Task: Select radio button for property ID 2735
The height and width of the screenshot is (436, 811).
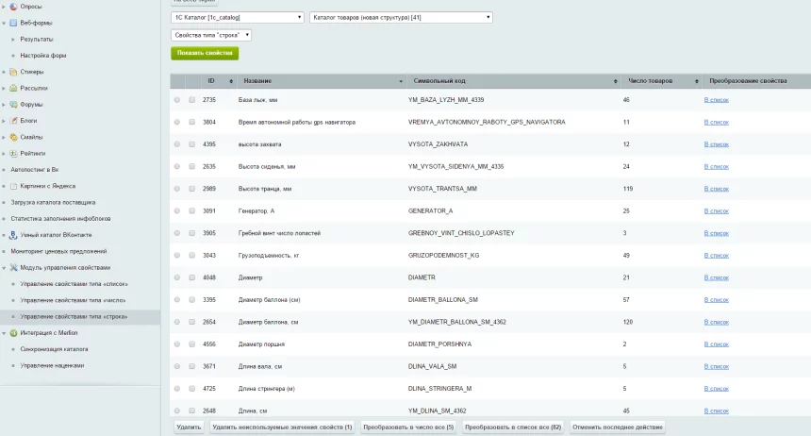Action: point(177,99)
